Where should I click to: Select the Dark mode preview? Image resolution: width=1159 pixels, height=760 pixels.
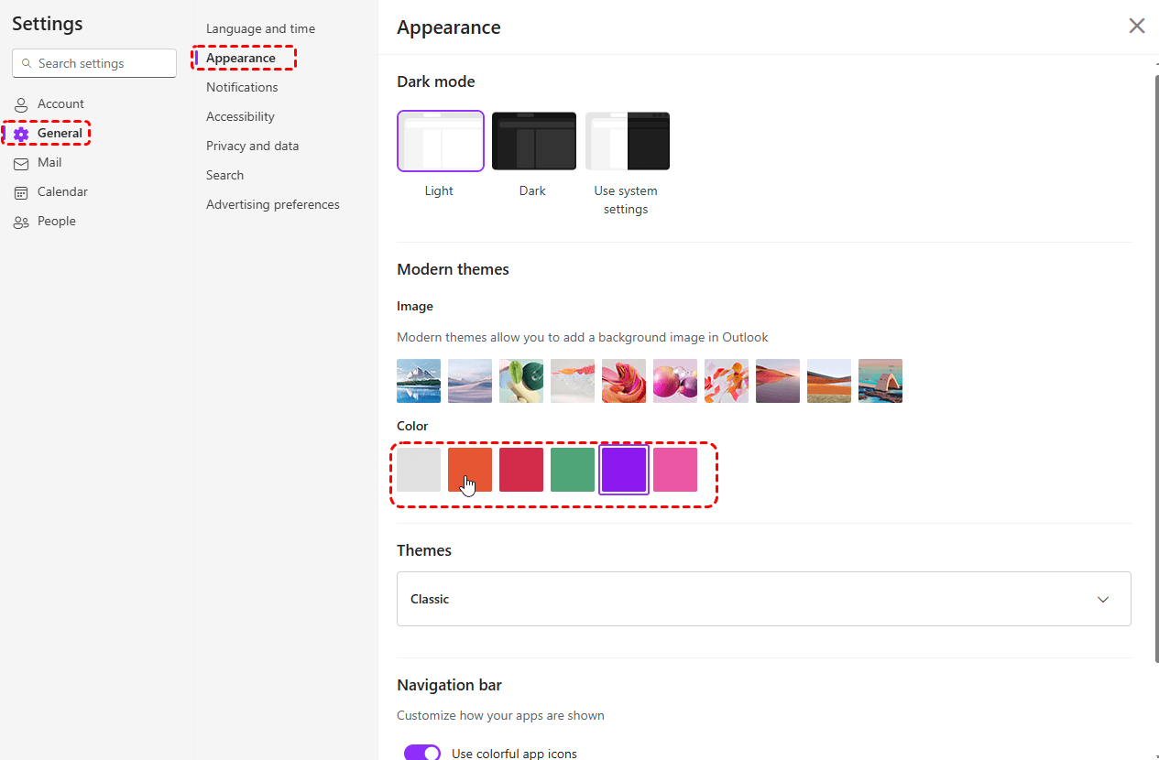point(533,141)
